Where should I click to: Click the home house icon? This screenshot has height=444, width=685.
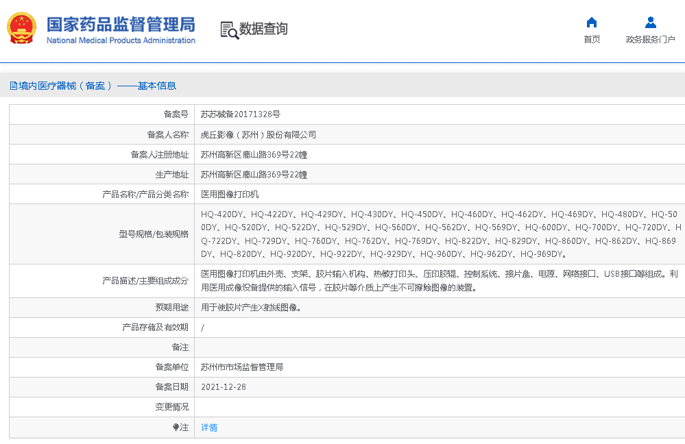592,22
